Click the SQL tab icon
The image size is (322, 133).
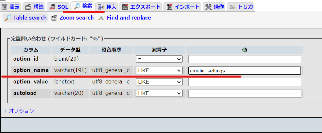point(53,7)
